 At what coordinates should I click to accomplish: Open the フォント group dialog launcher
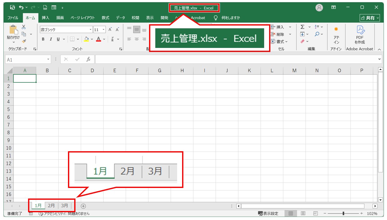coord(121,49)
